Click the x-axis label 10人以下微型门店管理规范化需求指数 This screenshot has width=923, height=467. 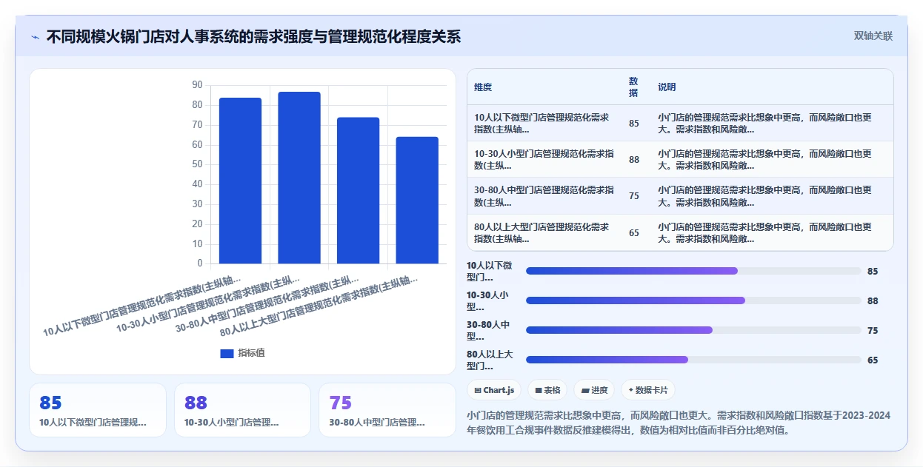tap(142, 307)
